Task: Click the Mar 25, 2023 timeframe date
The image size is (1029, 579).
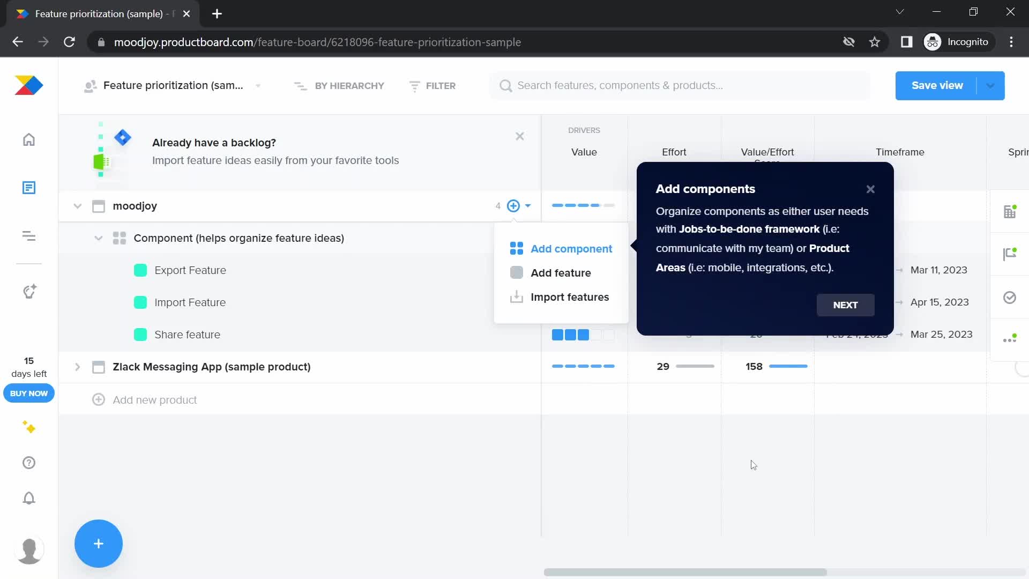Action: (x=941, y=335)
